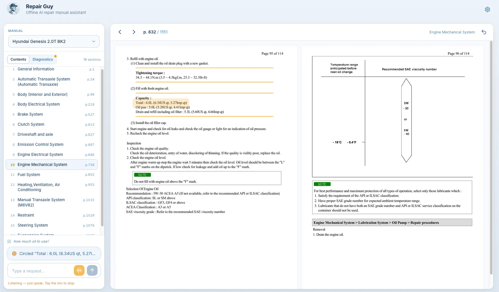The height and width of the screenshot is (292, 499).
Task: Click the circled target icon in the result chip
Action: click(14, 254)
